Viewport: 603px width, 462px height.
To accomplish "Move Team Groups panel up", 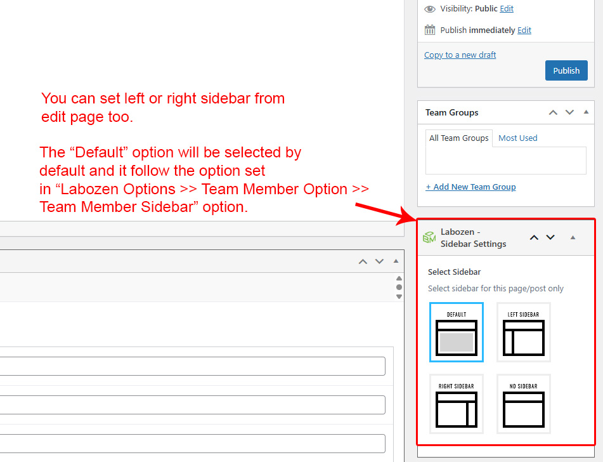I will click(x=553, y=112).
